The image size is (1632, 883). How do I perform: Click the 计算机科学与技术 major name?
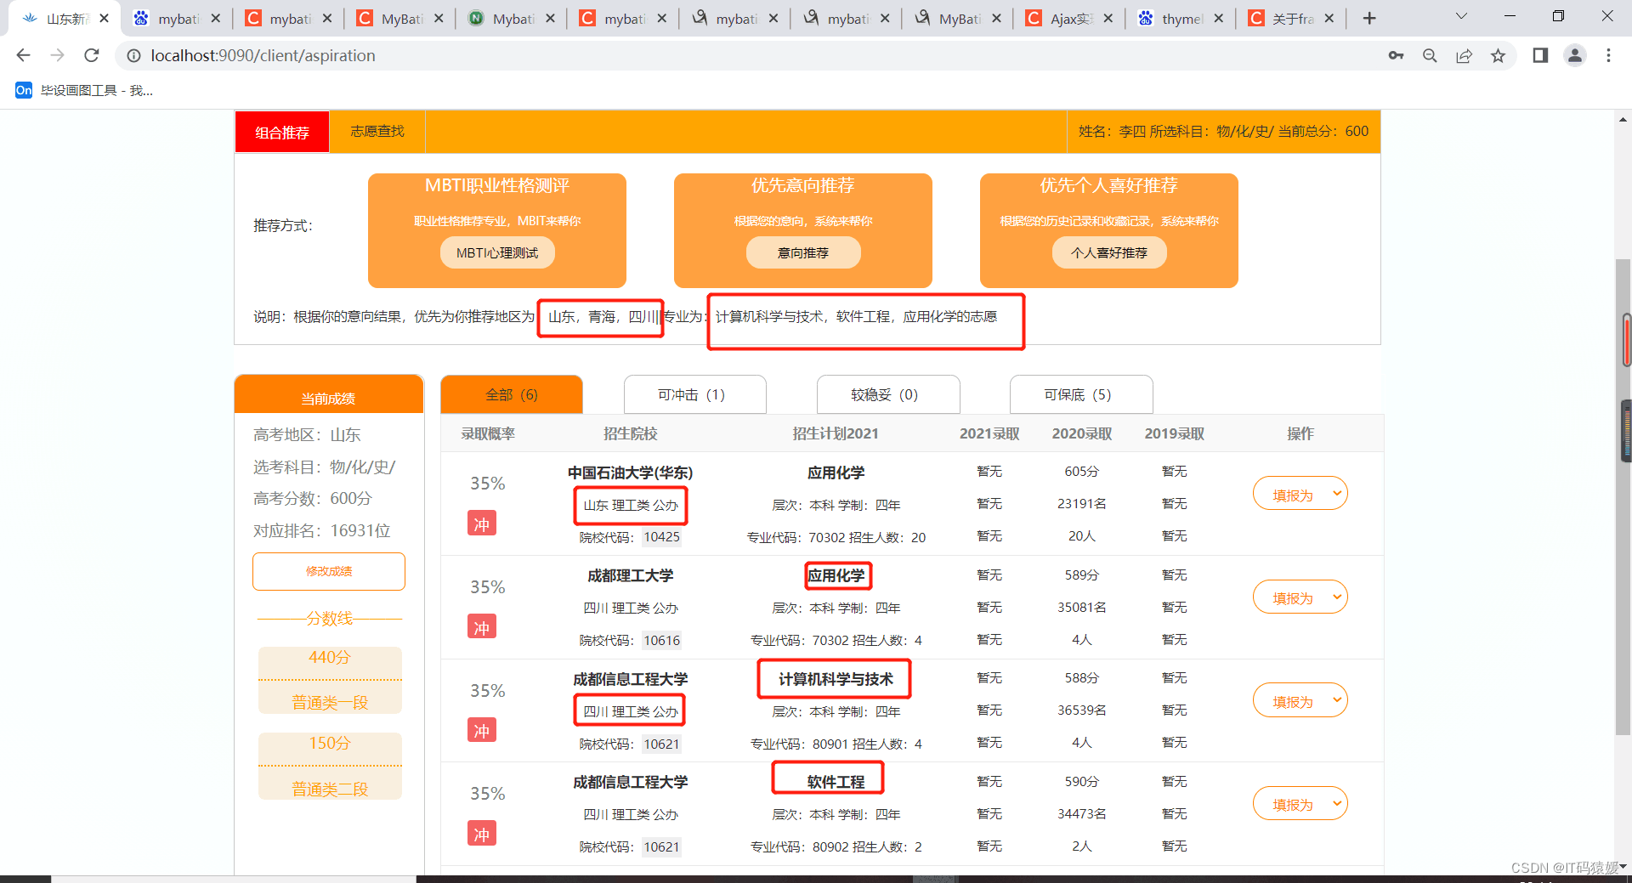(x=836, y=679)
